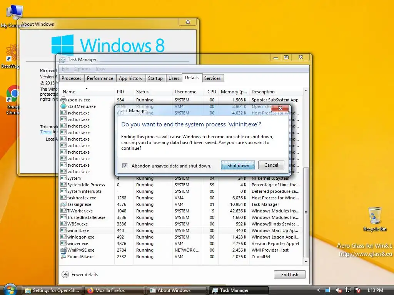Image resolution: width=394 pixels, height=295 pixels.
Task: Cancel the end process dialog
Action: (271, 165)
